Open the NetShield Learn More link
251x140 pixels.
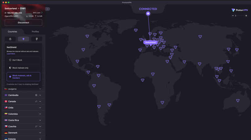(11, 54)
